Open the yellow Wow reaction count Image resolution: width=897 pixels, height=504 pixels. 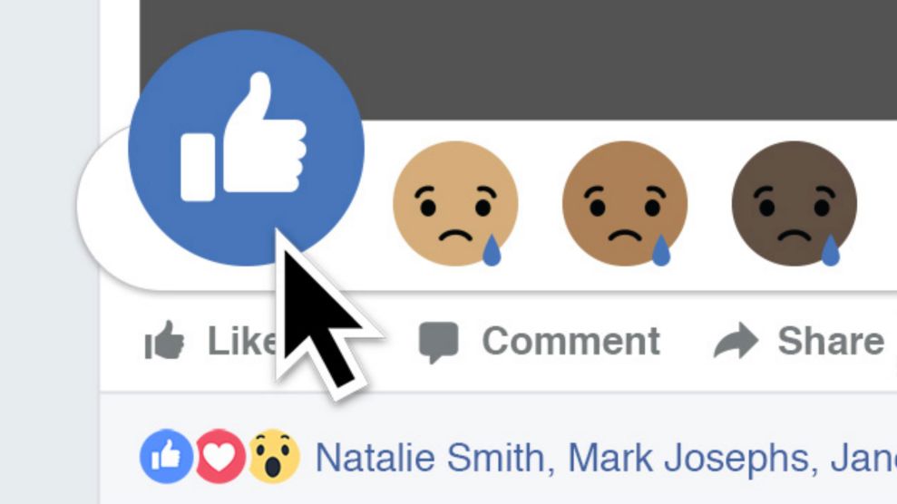[x=273, y=457]
